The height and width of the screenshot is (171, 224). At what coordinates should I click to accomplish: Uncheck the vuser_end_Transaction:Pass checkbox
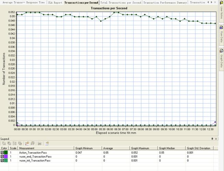[2, 156]
